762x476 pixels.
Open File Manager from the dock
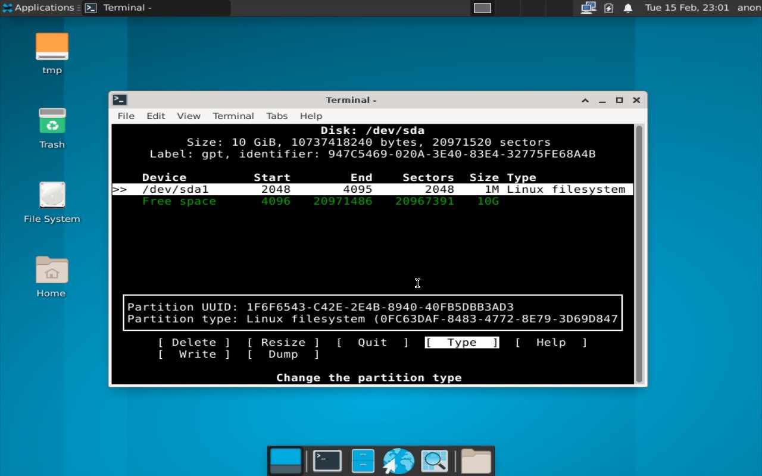[x=363, y=461]
